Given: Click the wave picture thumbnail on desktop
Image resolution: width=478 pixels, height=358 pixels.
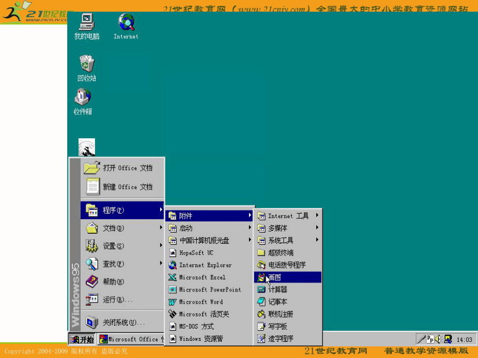Looking at the screenshot, I should (x=87, y=147).
